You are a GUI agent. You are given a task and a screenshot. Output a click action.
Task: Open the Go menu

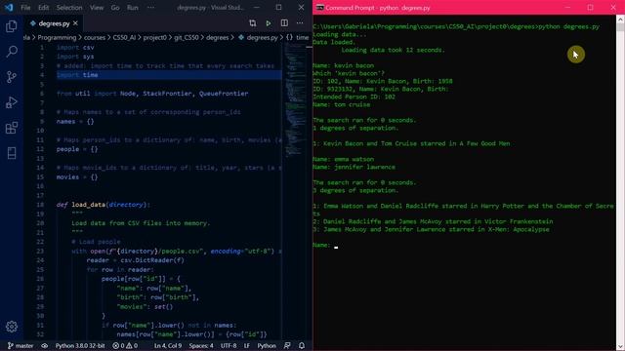point(115,8)
